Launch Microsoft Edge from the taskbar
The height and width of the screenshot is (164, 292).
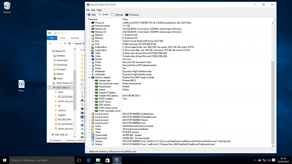pyautogui.click(x=89, y=160)
